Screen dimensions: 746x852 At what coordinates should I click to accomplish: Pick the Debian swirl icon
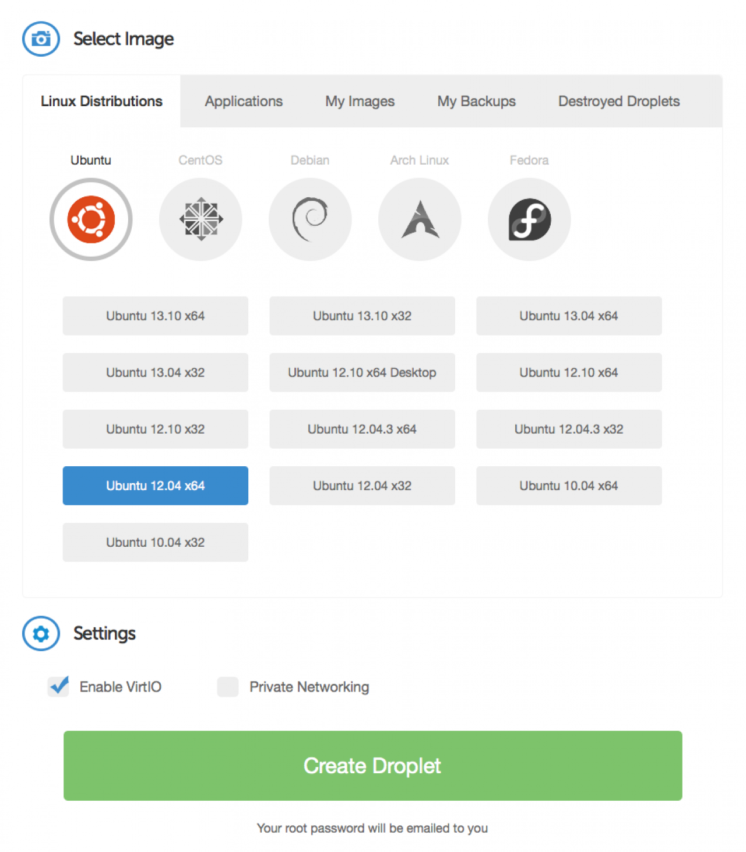tap(310, 219)
